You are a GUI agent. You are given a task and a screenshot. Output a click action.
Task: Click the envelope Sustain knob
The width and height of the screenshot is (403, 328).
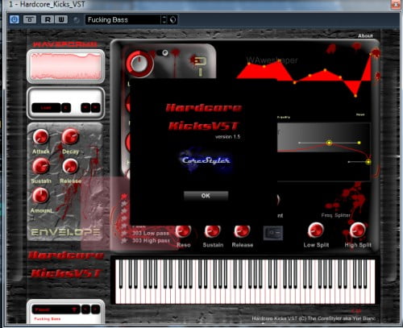click(41, 166)
